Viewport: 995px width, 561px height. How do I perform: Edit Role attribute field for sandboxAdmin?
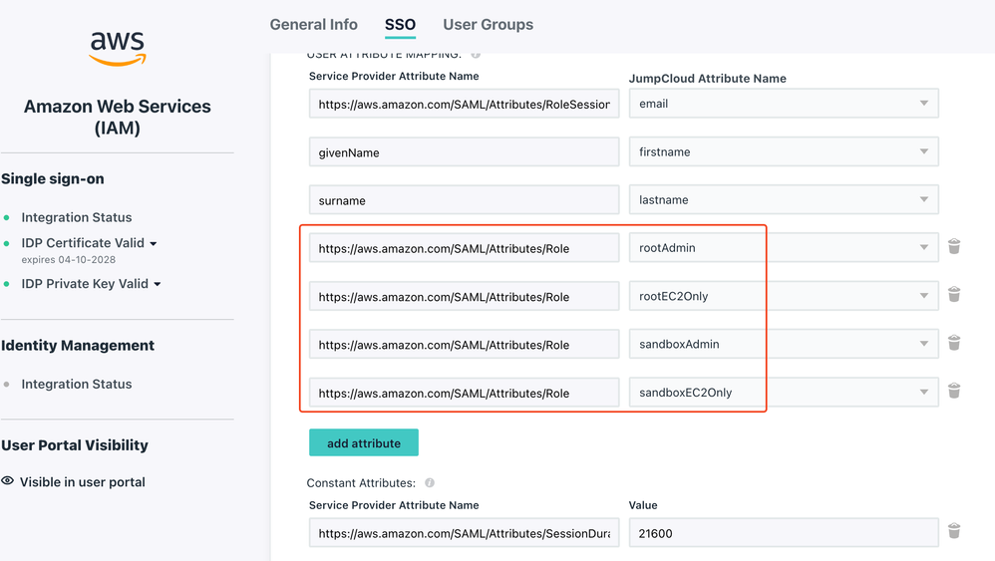pyautogui.click(x=464, y=345)
